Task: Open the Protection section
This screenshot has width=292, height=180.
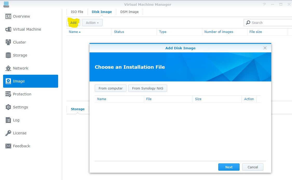Action: pos(22,94)
